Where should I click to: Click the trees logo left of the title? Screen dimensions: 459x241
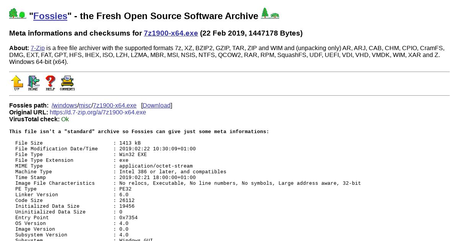[x=18, y=13]
